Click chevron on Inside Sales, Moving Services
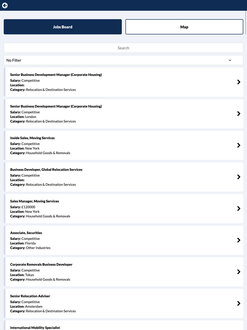247x330 pixels. (x=238, y=145)
